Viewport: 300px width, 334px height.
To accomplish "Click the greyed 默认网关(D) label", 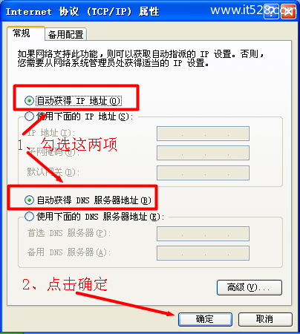I will [53, 172].
